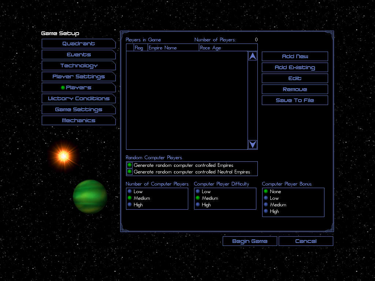The height and width of the screenshot is (281, 375).
Task: Toggle generate random computer controlled Empires
Action: (x=130, y=165)
